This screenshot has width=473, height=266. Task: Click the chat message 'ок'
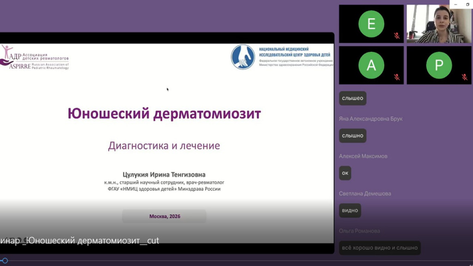tap(345, 173)
